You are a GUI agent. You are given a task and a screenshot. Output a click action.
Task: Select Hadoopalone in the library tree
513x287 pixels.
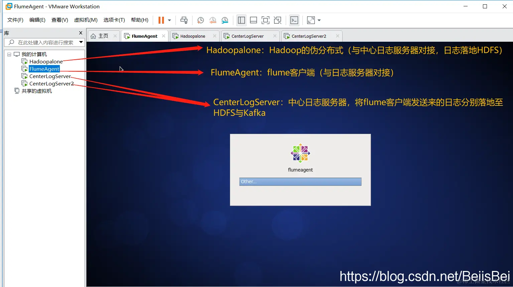tap(46, 61)
